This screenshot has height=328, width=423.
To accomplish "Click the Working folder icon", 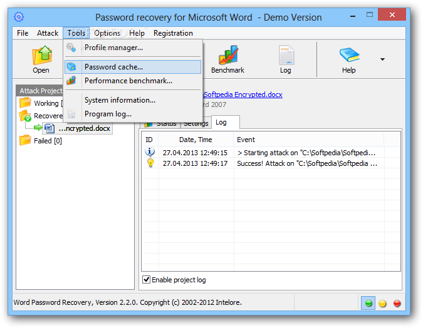I will pyautogui.click(x=25, y=103).
